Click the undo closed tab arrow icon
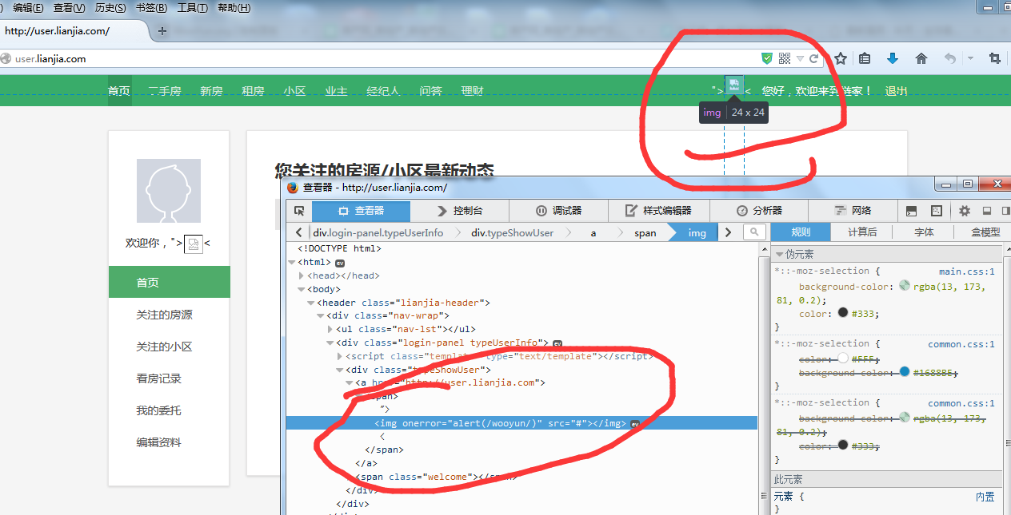 pos(949,58)
